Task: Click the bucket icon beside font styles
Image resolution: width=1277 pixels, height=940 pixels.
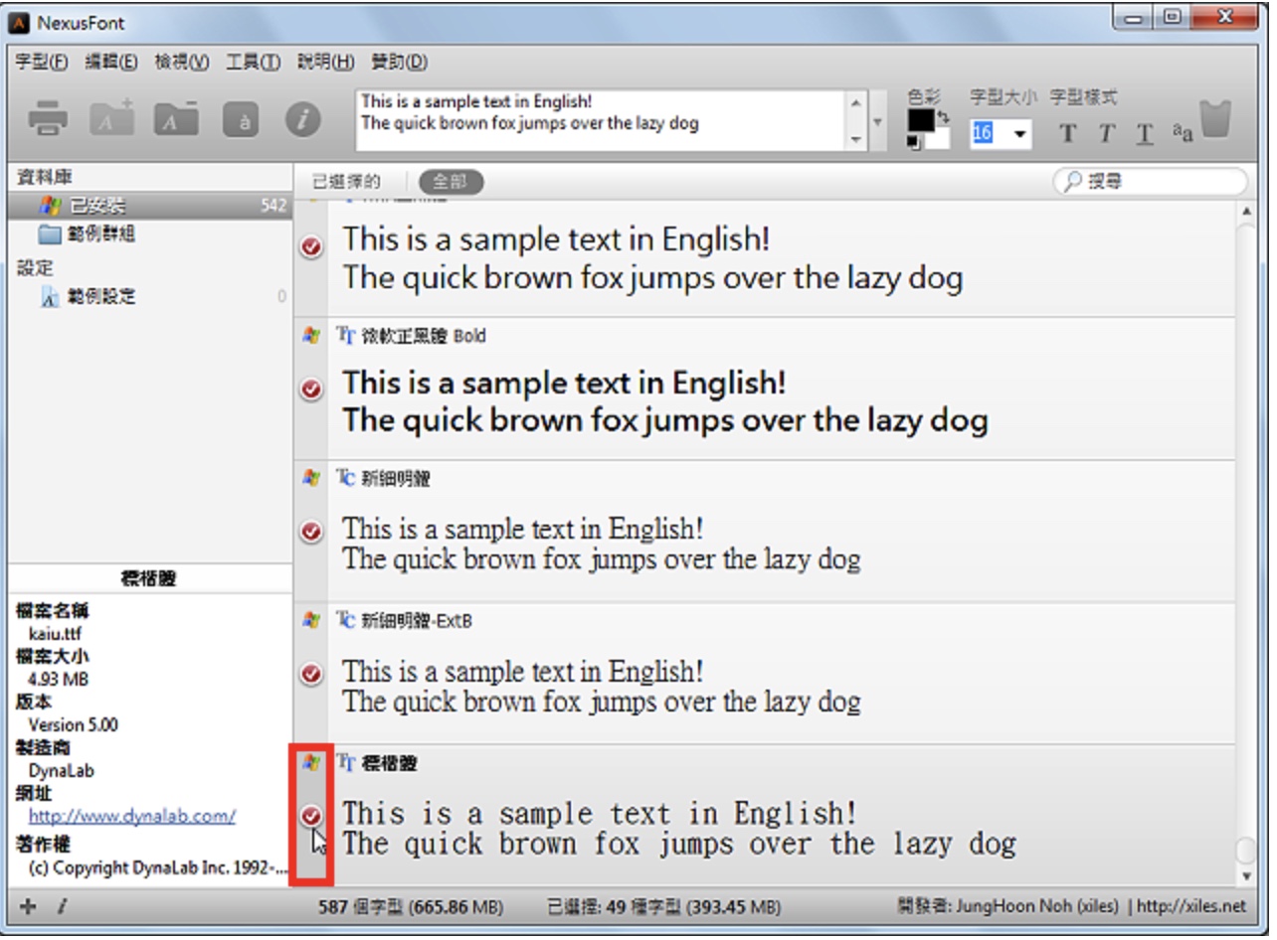Action: point(1215,118)
